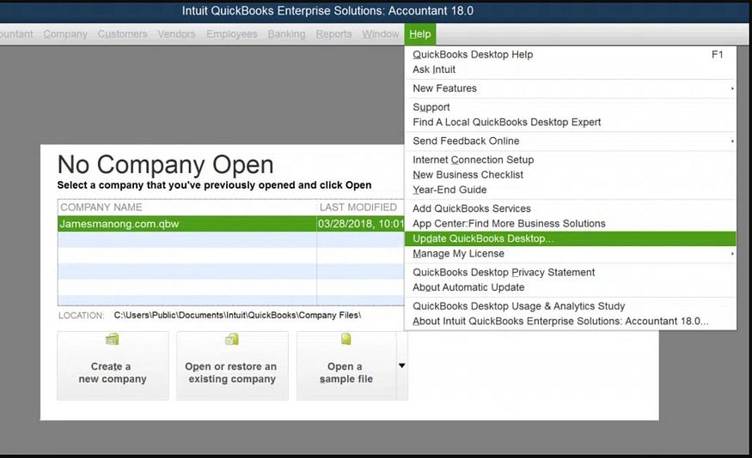Open the Window menu

pyautogui.click(x=381, y=34)
